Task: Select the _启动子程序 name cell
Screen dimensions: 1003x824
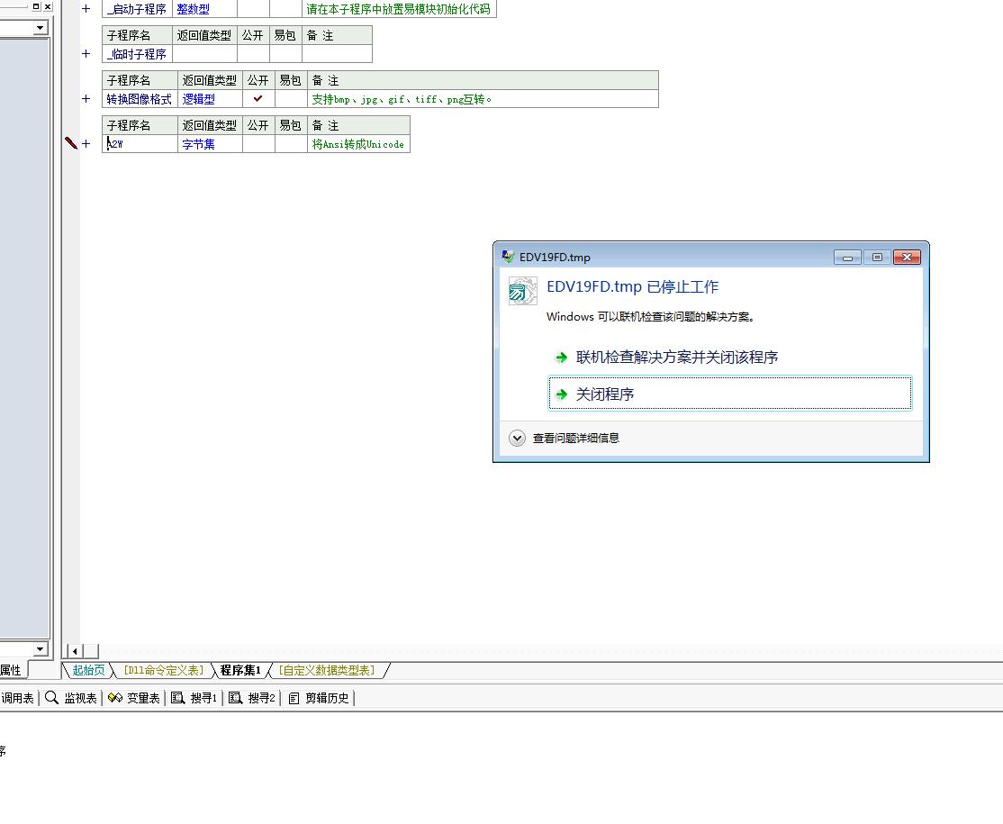Action: pos(137,9)
